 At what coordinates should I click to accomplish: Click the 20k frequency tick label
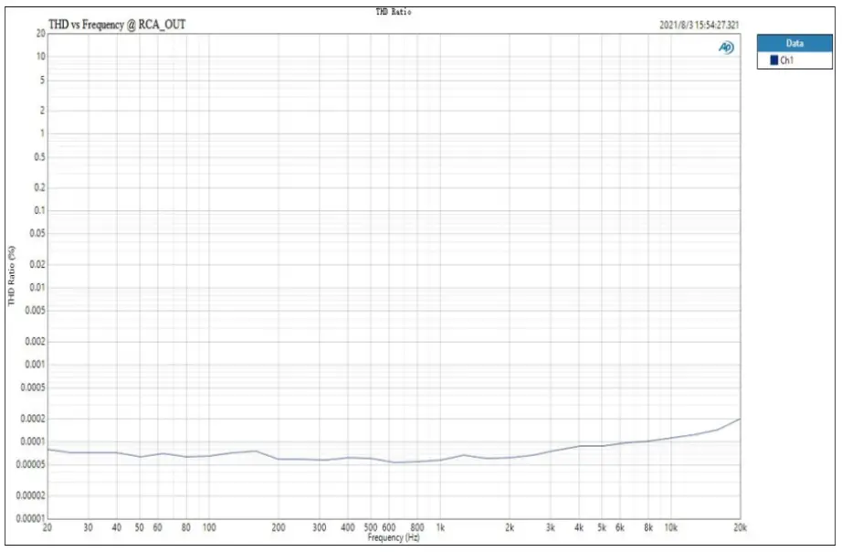[740, 529]
